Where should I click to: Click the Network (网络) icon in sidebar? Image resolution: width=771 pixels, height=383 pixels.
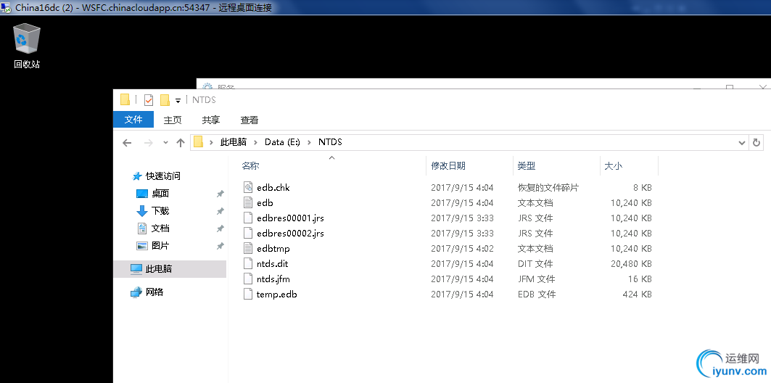pyautogui.click(x=136, y=292)
